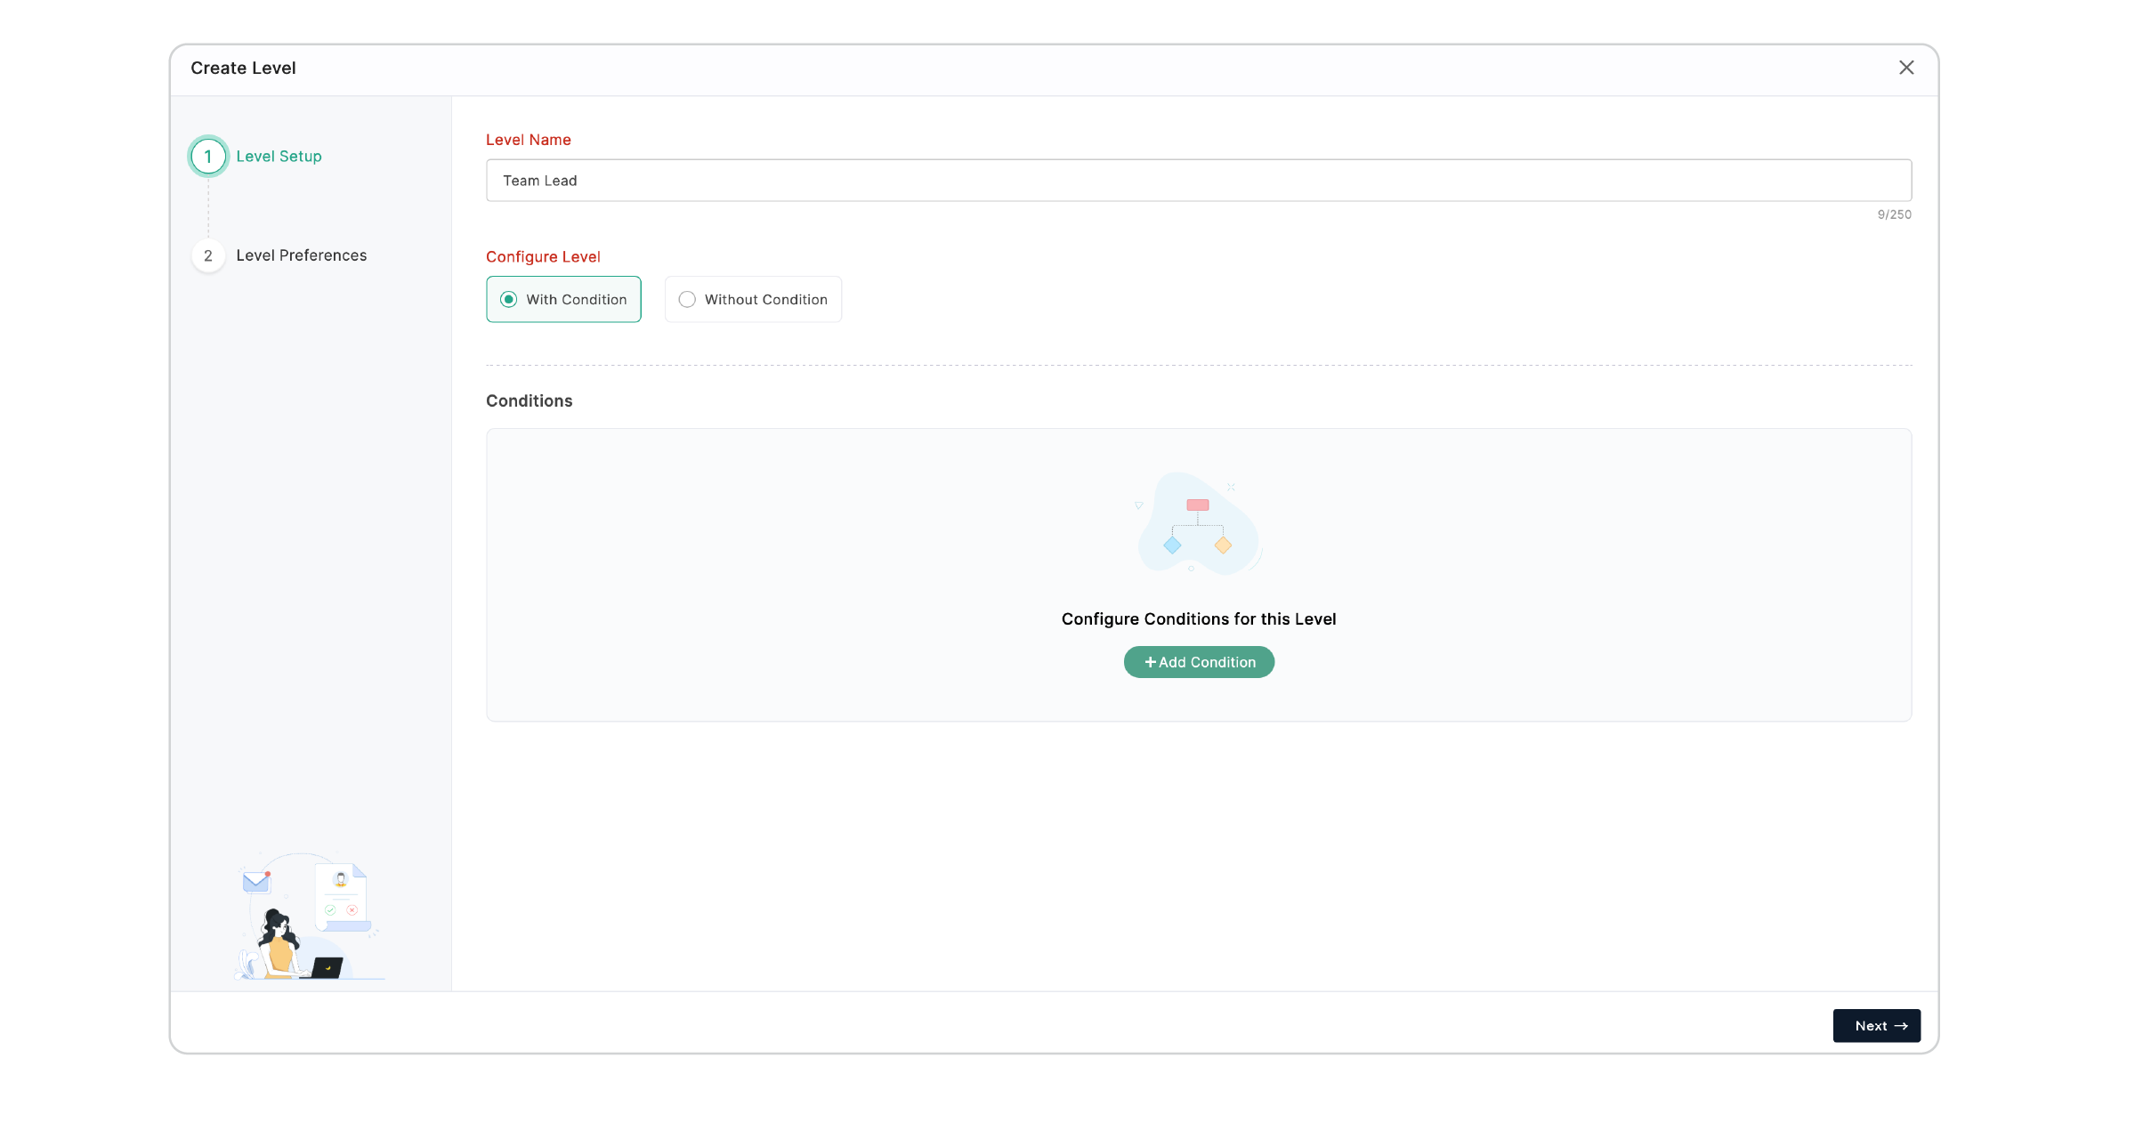Select the With Condition radio button
The height and width of the screenshot is (1139, 2135).
click(509, 300)
